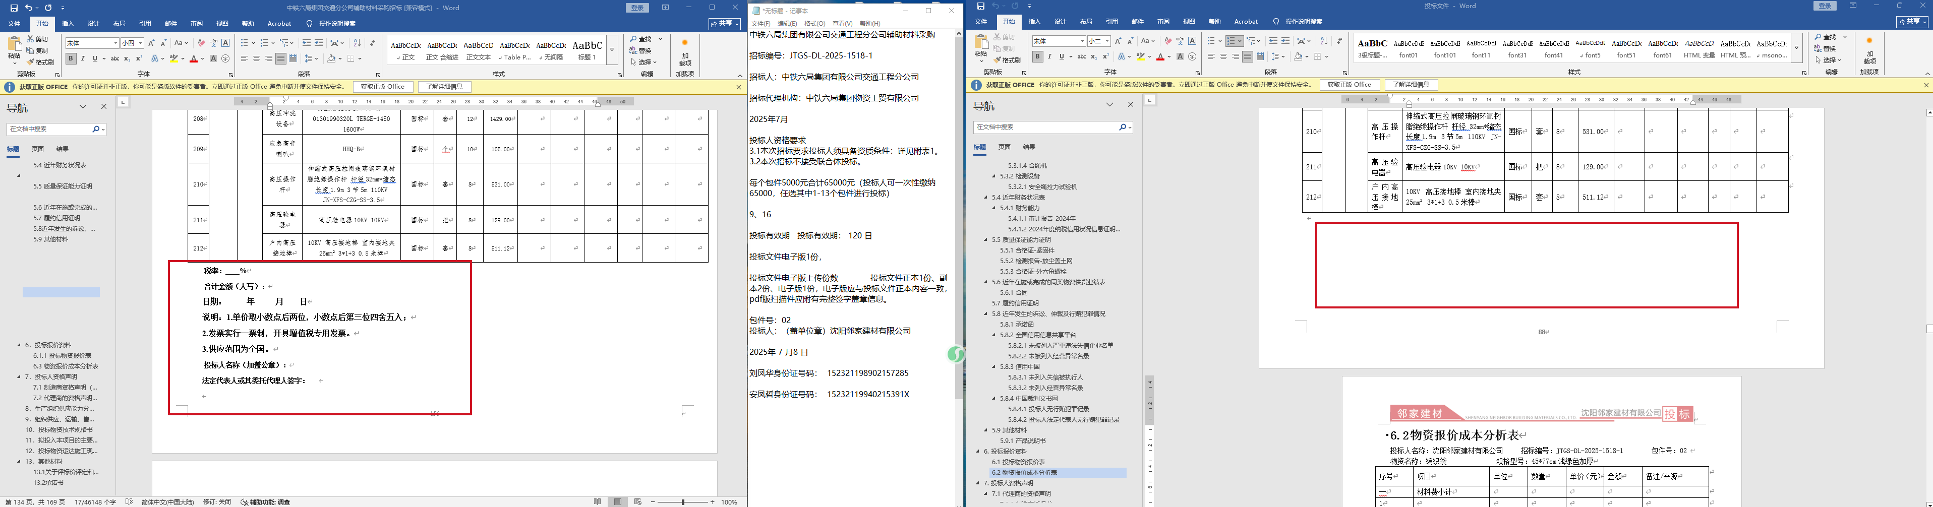Open 格式(O) menu in Notepad

(815, 24)
